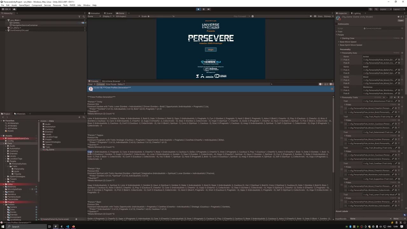Expand Personality Traits foldout
Image resolution: width=407 pixels, height=229 pixels.
[341, 98]
